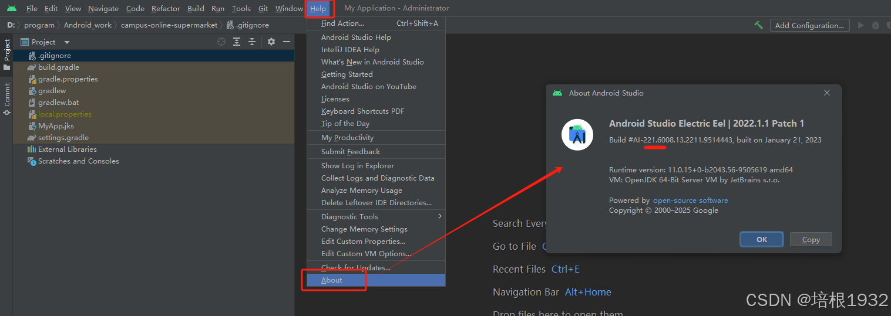Screen dimensions: 891x316
Task: Choose Analyze Memory Usage
Action: coord(376,190)
